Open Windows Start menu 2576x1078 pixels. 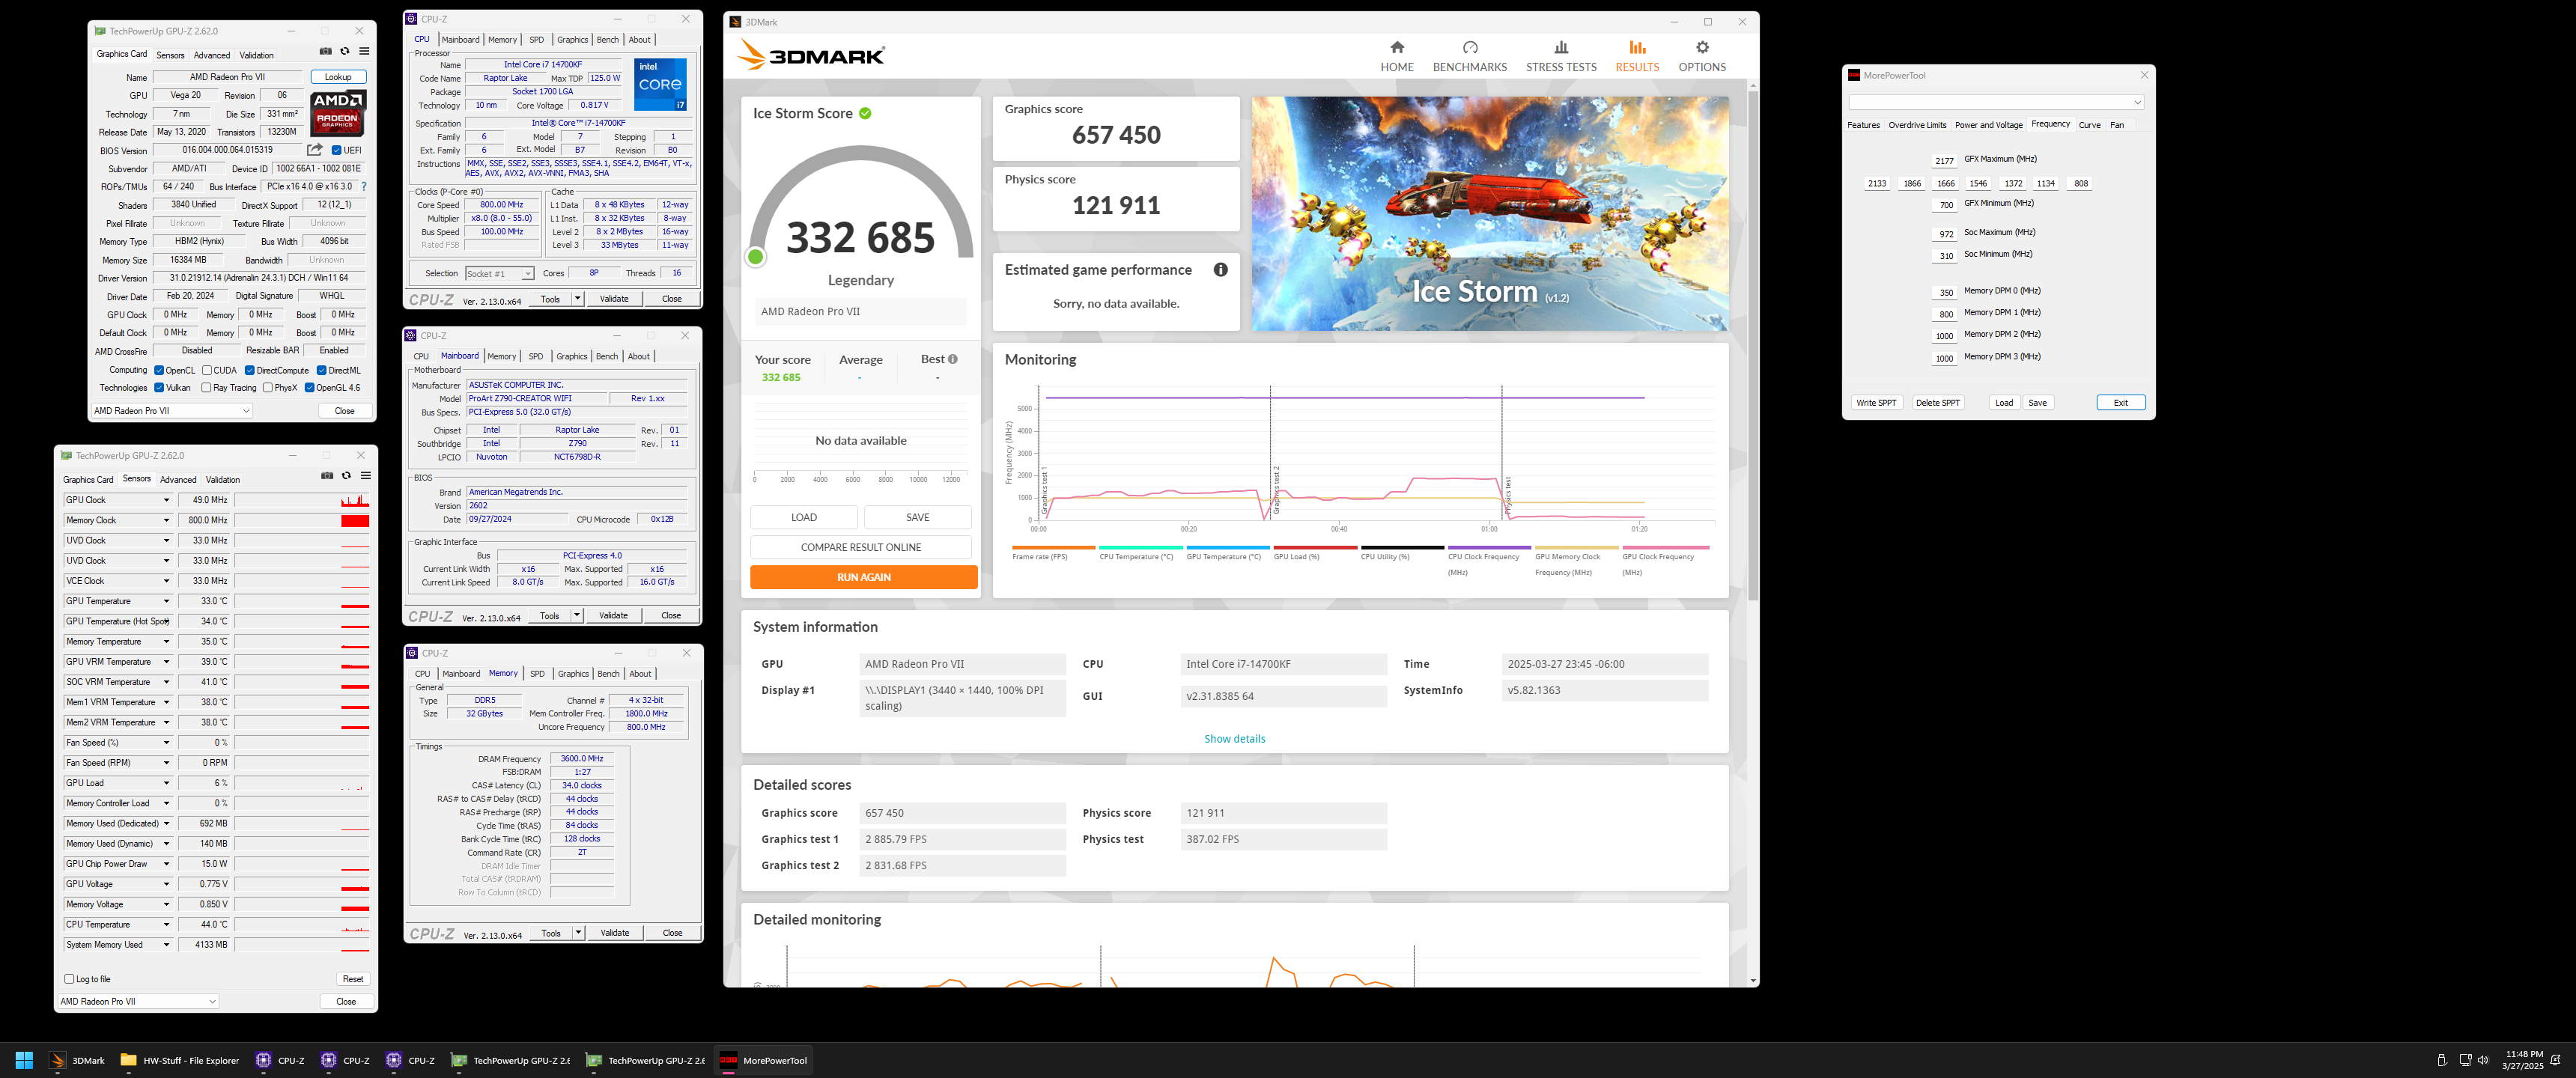25,1060
